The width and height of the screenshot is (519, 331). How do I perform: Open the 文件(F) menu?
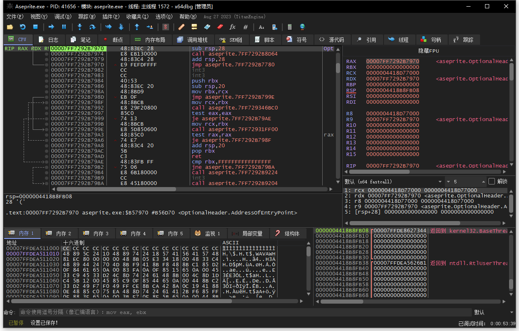click(14, 17)
